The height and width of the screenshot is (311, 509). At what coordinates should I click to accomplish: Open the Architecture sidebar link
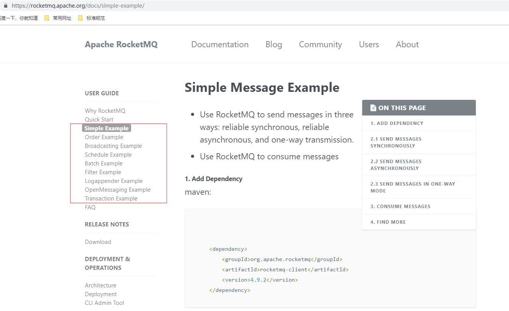(101, 285)
